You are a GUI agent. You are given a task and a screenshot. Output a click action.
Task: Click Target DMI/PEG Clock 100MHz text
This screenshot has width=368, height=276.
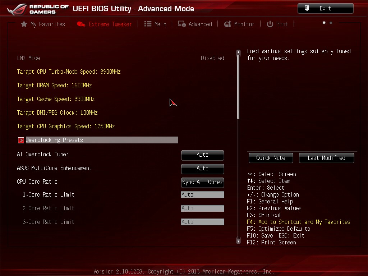point(57,112)
